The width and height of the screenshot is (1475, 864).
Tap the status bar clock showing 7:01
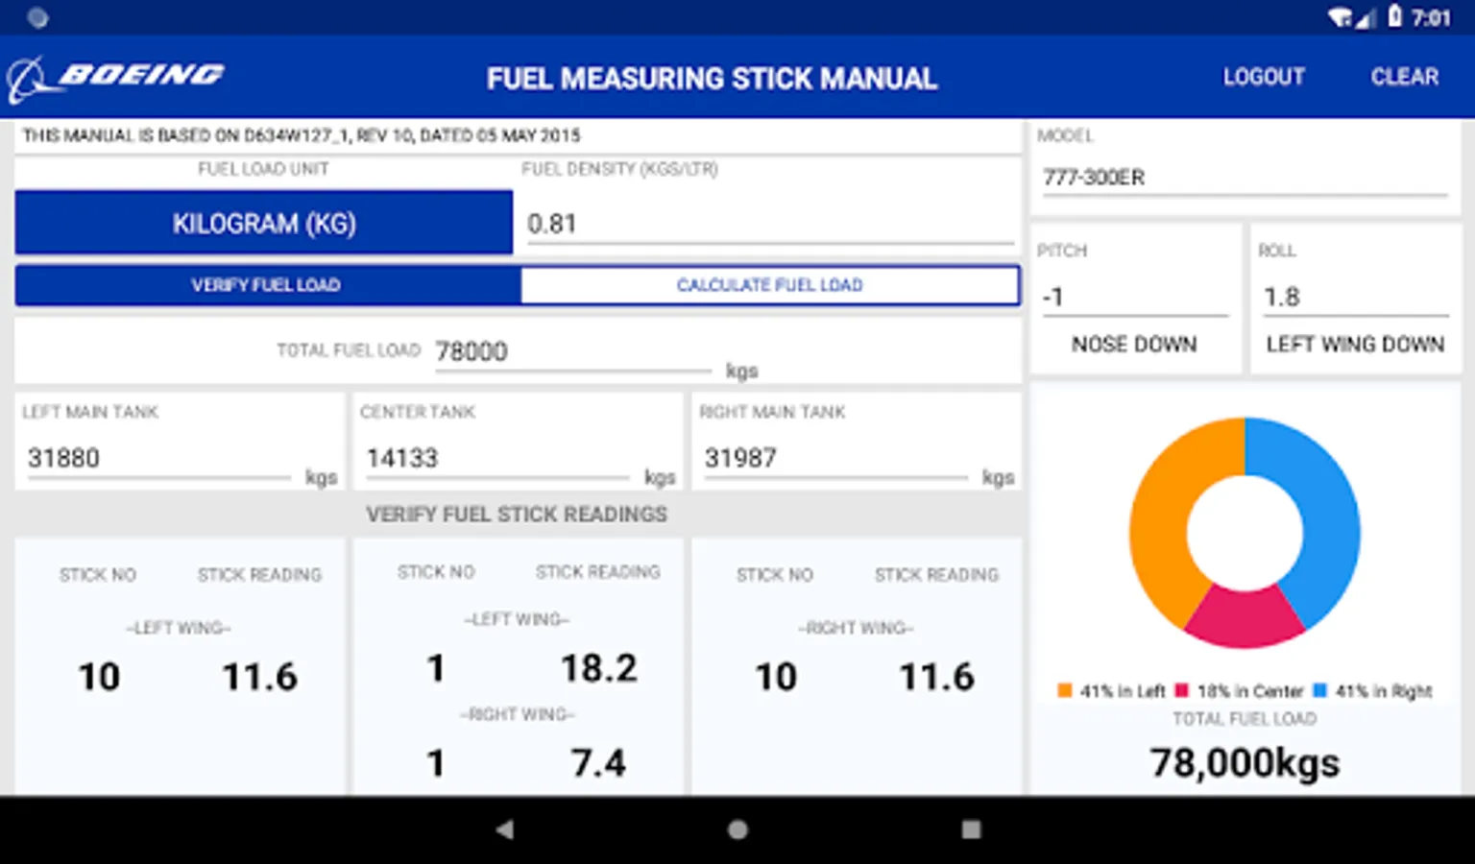(1431, 18)
